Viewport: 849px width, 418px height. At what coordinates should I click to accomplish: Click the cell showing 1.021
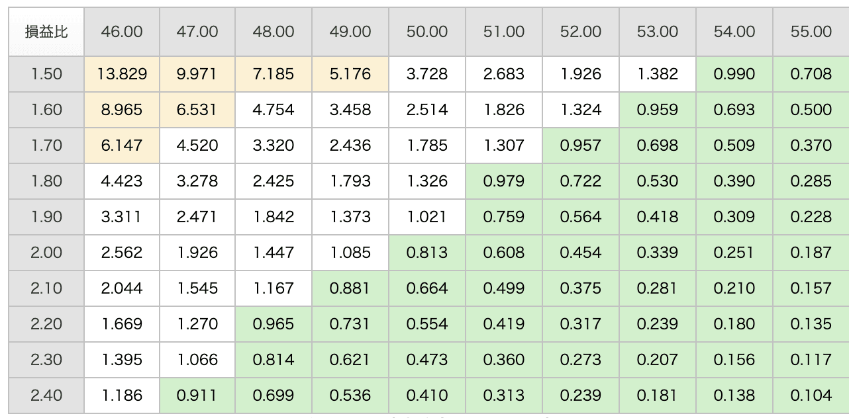click(427, 217)
